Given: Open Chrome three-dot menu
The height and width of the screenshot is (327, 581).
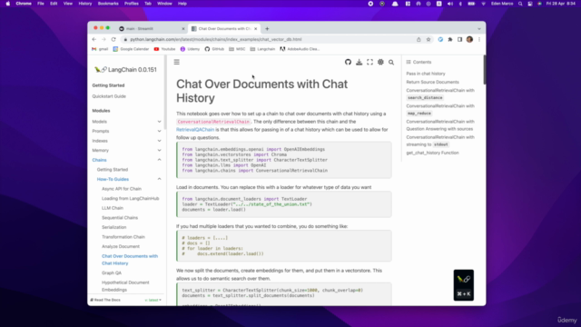Looking at the screenshot, I should click(x=479, y=39).
